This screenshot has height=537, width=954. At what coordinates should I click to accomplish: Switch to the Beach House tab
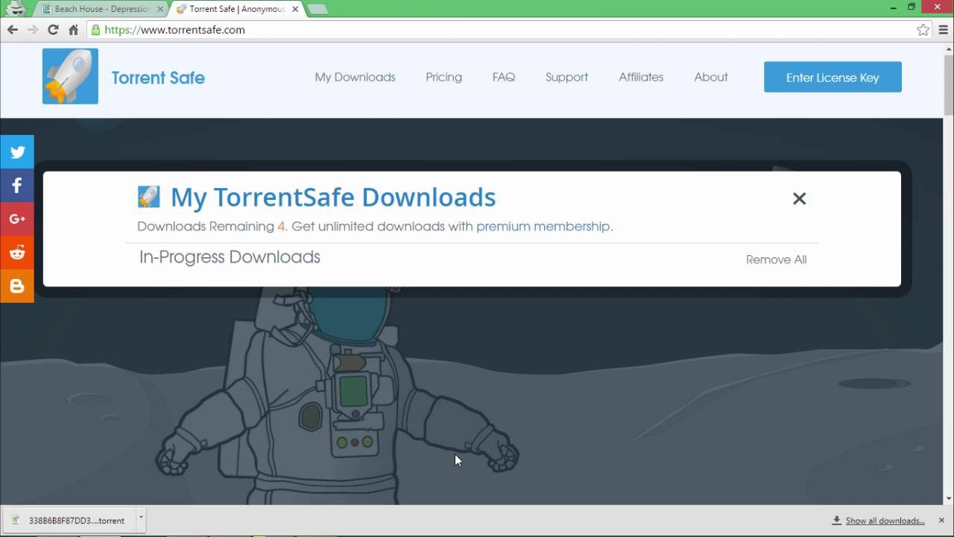pos(101,9)
